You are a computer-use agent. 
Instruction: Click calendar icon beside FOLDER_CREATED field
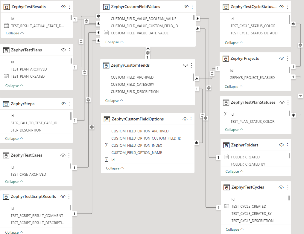coord(226,157)
